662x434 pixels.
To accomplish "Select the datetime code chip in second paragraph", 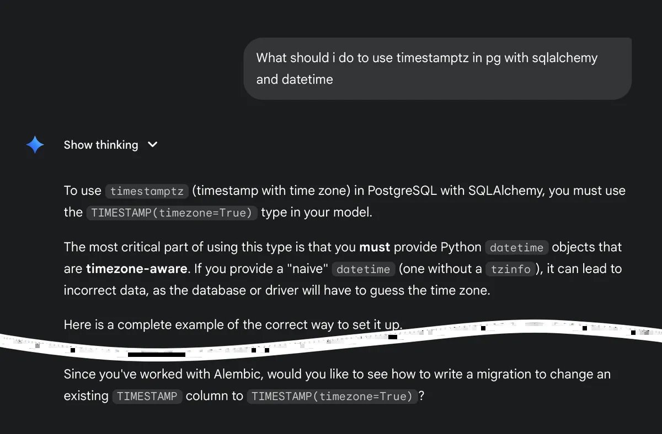I will [x=516, y=247].
